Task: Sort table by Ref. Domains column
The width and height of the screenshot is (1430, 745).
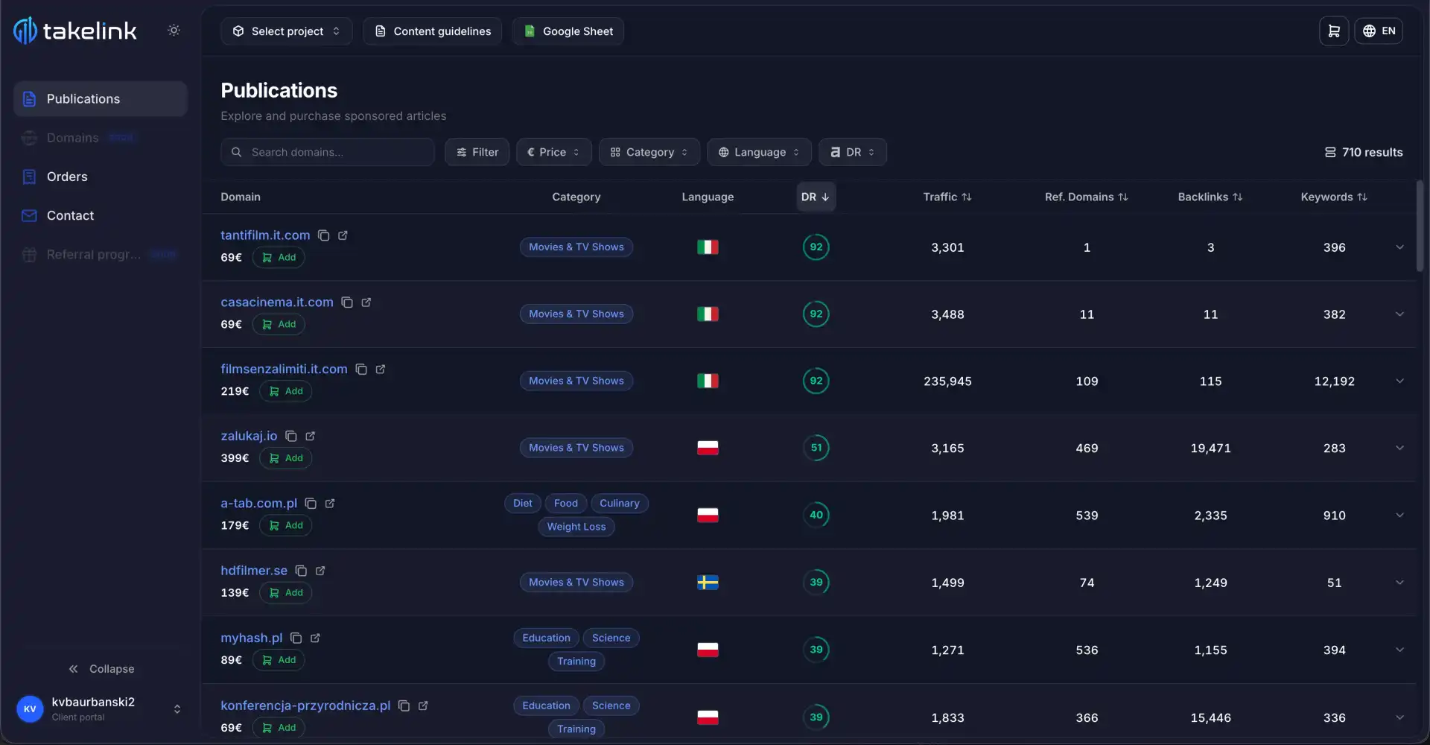Action: tap(1087, 197)
